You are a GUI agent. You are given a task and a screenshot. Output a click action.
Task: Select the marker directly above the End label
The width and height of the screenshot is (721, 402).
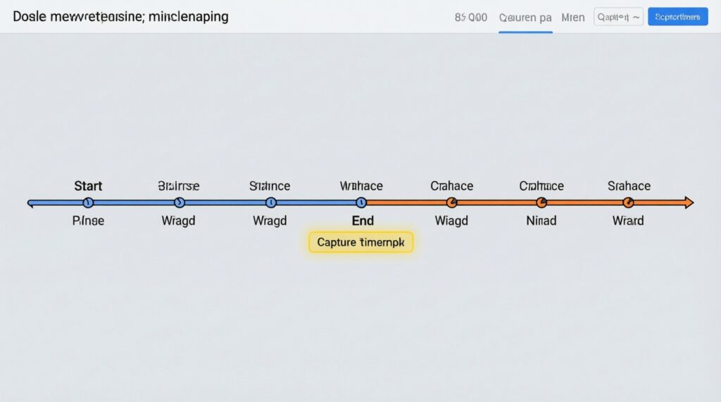361,203
